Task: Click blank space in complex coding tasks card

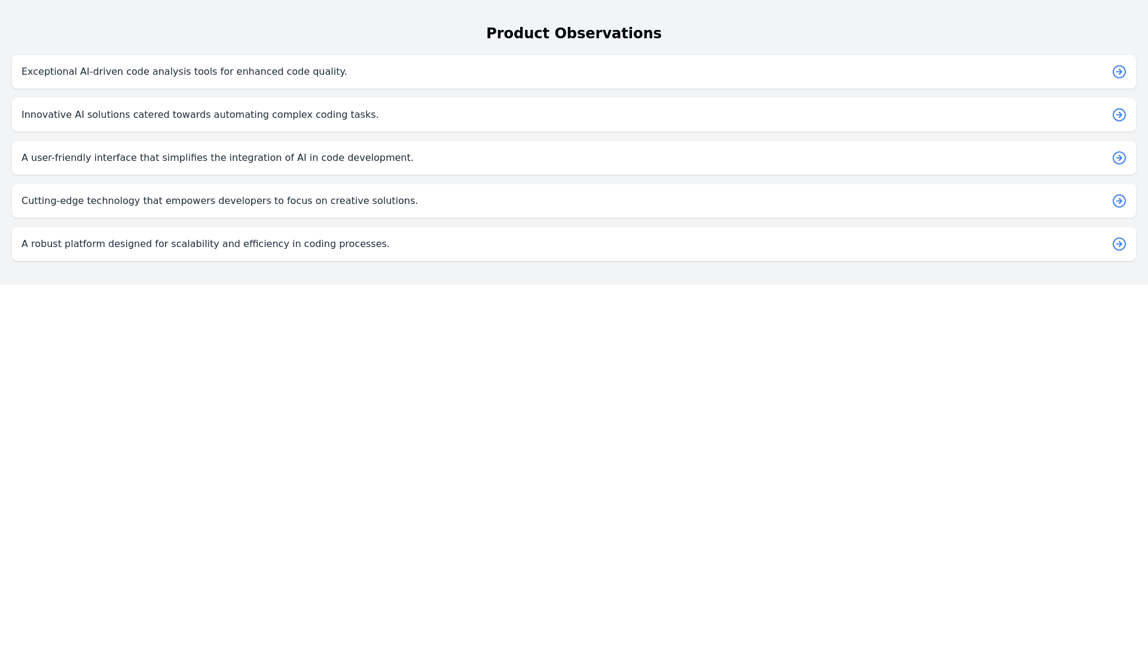Action: click(717, 115)
